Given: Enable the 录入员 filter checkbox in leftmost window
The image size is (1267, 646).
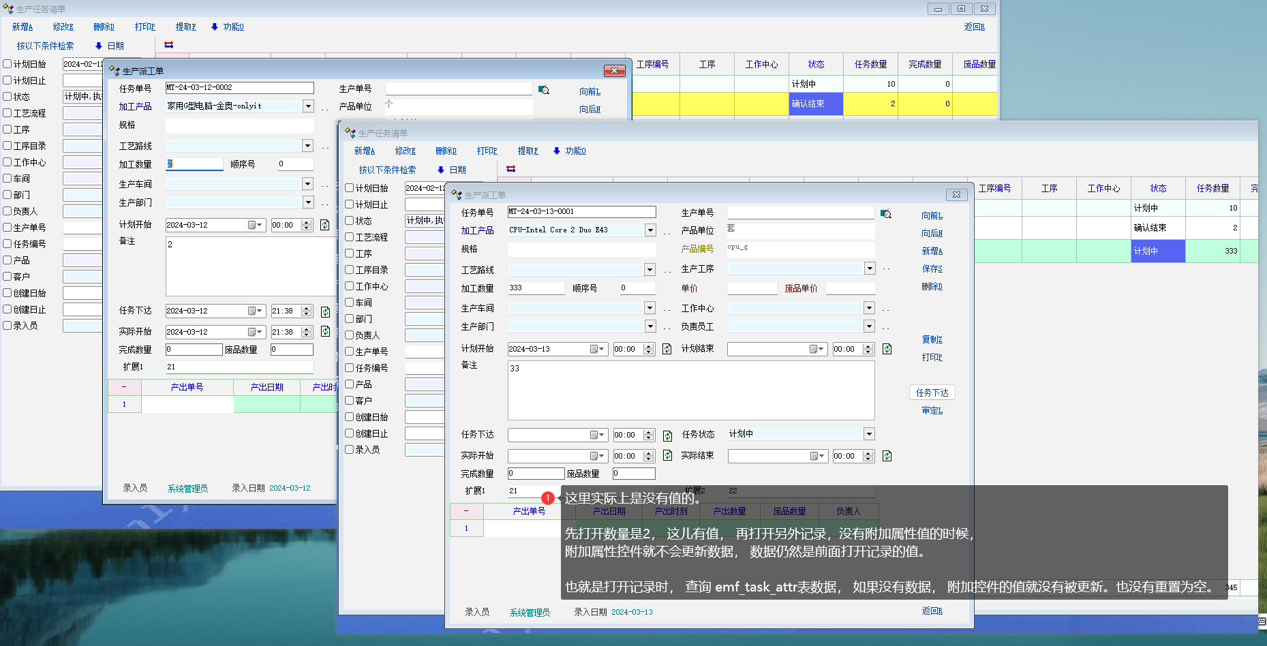Looking at the screenshot, I should click(x=7, y=326).
